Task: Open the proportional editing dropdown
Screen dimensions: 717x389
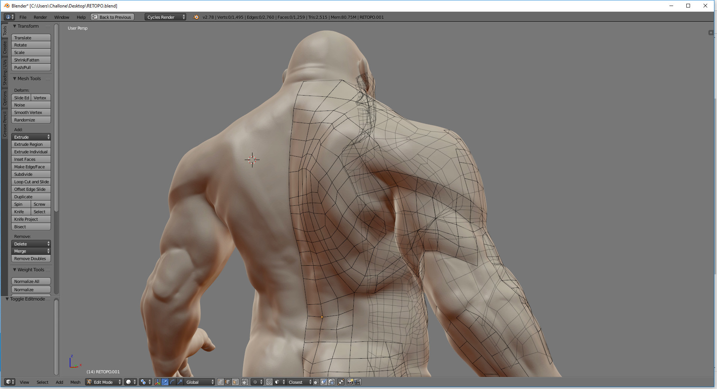Action: [257, 382]
